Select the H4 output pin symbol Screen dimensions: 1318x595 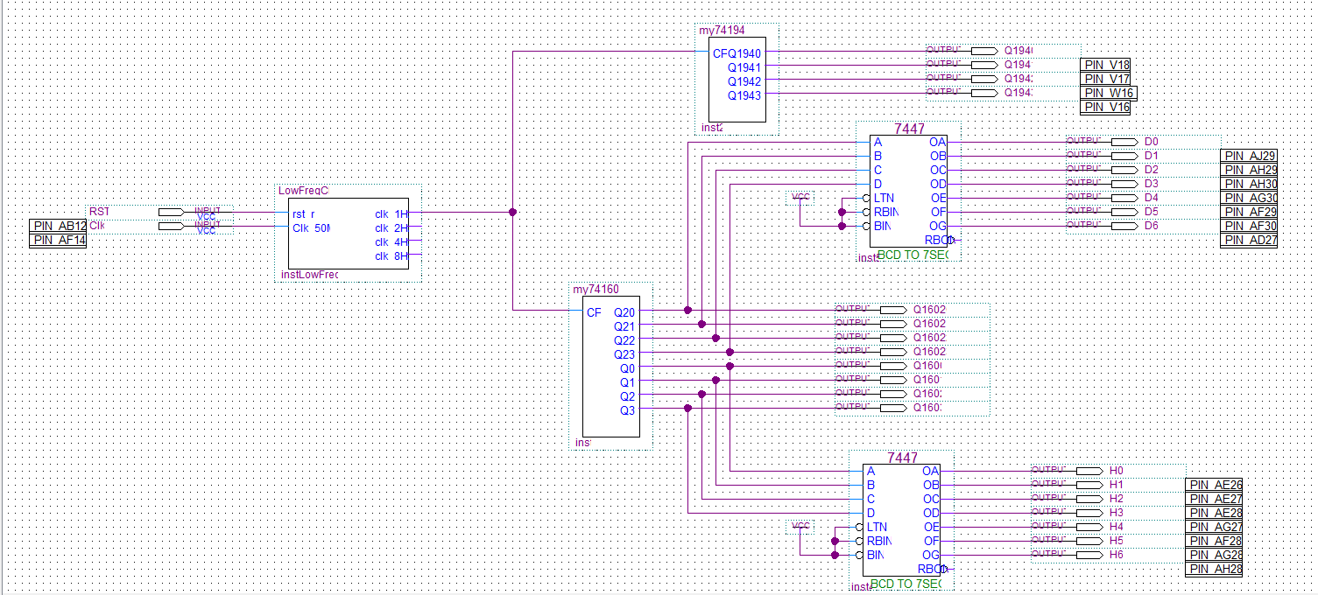pos(1089,527)
